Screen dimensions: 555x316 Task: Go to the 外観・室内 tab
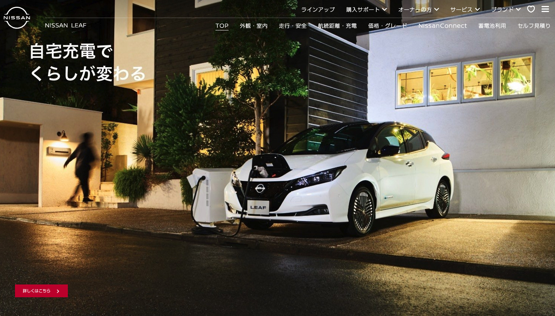coord(254,26)
